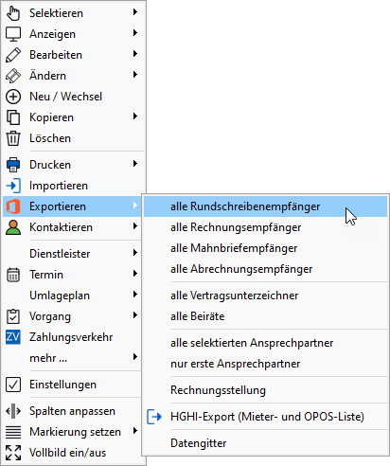Click the hand pointer Selektieren icon
Image resolution: width=390 pixels, height=466 pixels.
coord(13,13)
